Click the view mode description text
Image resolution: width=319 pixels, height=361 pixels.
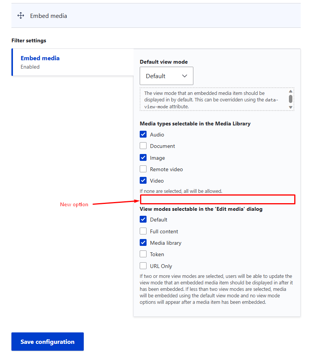[x=211, y=100]
